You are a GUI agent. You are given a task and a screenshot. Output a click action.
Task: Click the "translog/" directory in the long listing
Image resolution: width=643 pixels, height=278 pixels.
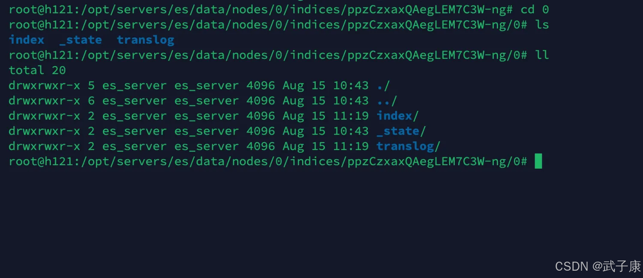(x=408, y=146)
